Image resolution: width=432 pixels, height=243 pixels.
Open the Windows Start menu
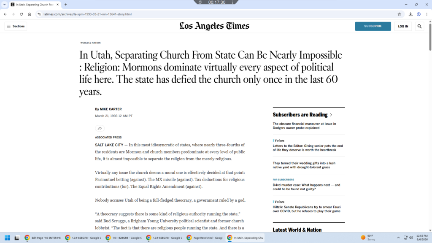point(8,238)
